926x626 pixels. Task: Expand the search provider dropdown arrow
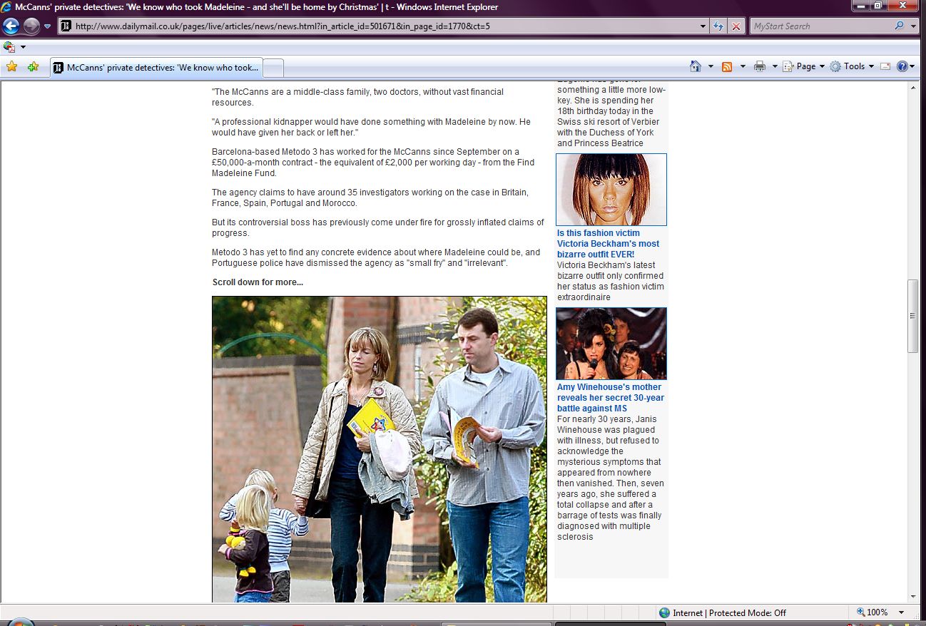point(914,26)
